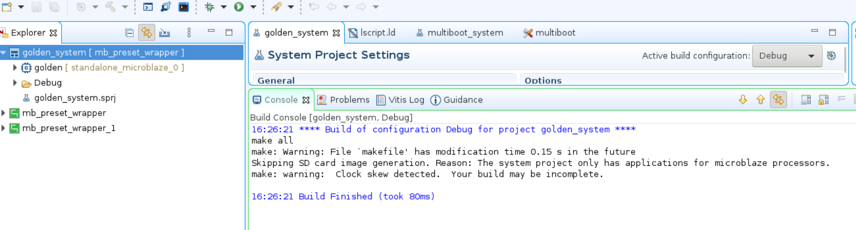This screenshot has height=230, width=856.
Task: Select the mb_preset_wrapper_1 platform project
Action: coord(68,128)
